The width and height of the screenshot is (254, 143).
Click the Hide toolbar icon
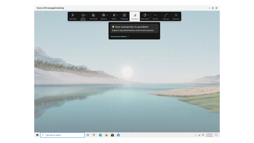tap(73, 16)
